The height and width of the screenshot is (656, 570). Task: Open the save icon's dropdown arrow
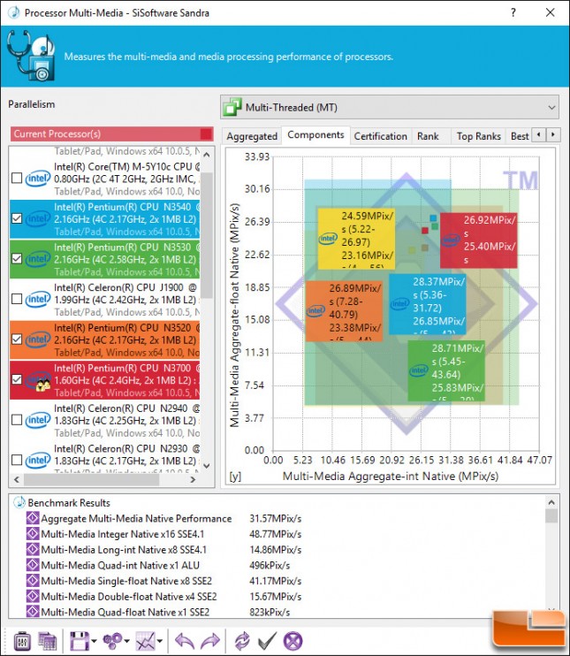coord(94,641)
